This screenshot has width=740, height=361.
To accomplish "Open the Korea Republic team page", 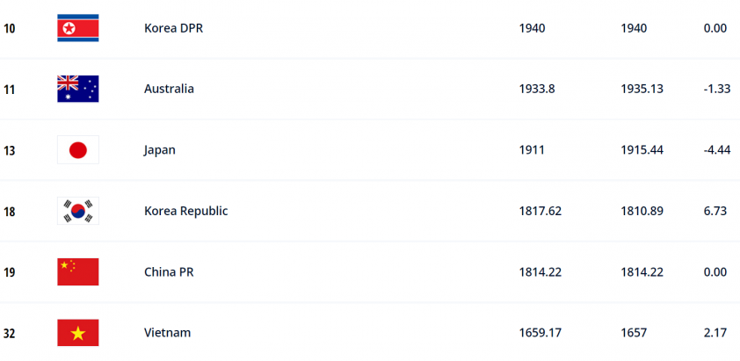I will (186, 211).
